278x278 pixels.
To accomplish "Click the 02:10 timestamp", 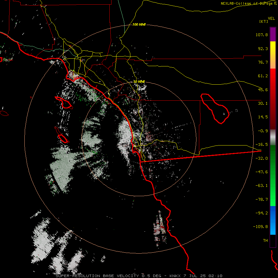I will [215, 276].
